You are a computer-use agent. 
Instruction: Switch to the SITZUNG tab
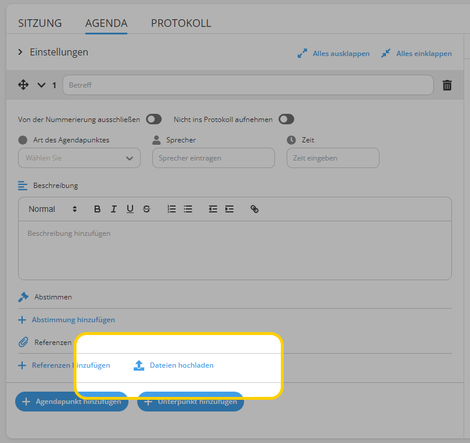40,23
